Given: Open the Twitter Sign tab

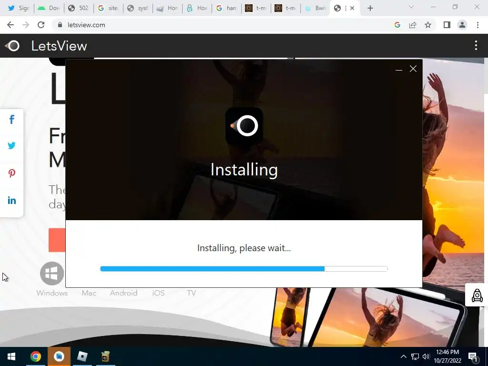Looking at the screenshot, I should point(18,8).
